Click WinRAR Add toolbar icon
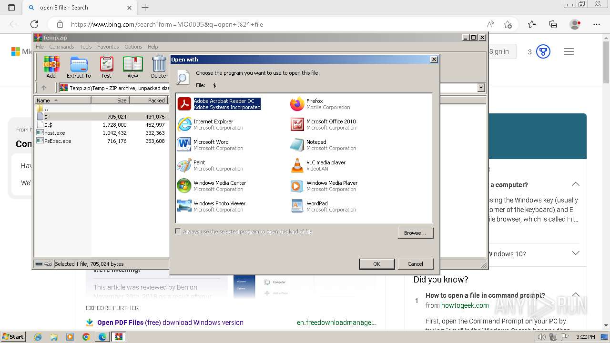 pos(51,67)
